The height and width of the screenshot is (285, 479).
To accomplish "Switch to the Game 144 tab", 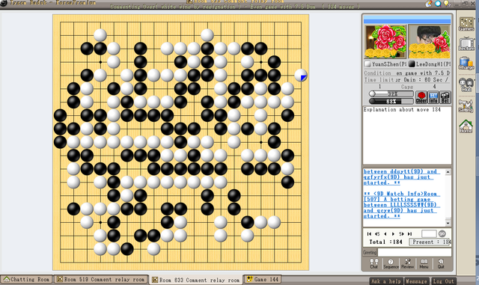I will (263, 279).
